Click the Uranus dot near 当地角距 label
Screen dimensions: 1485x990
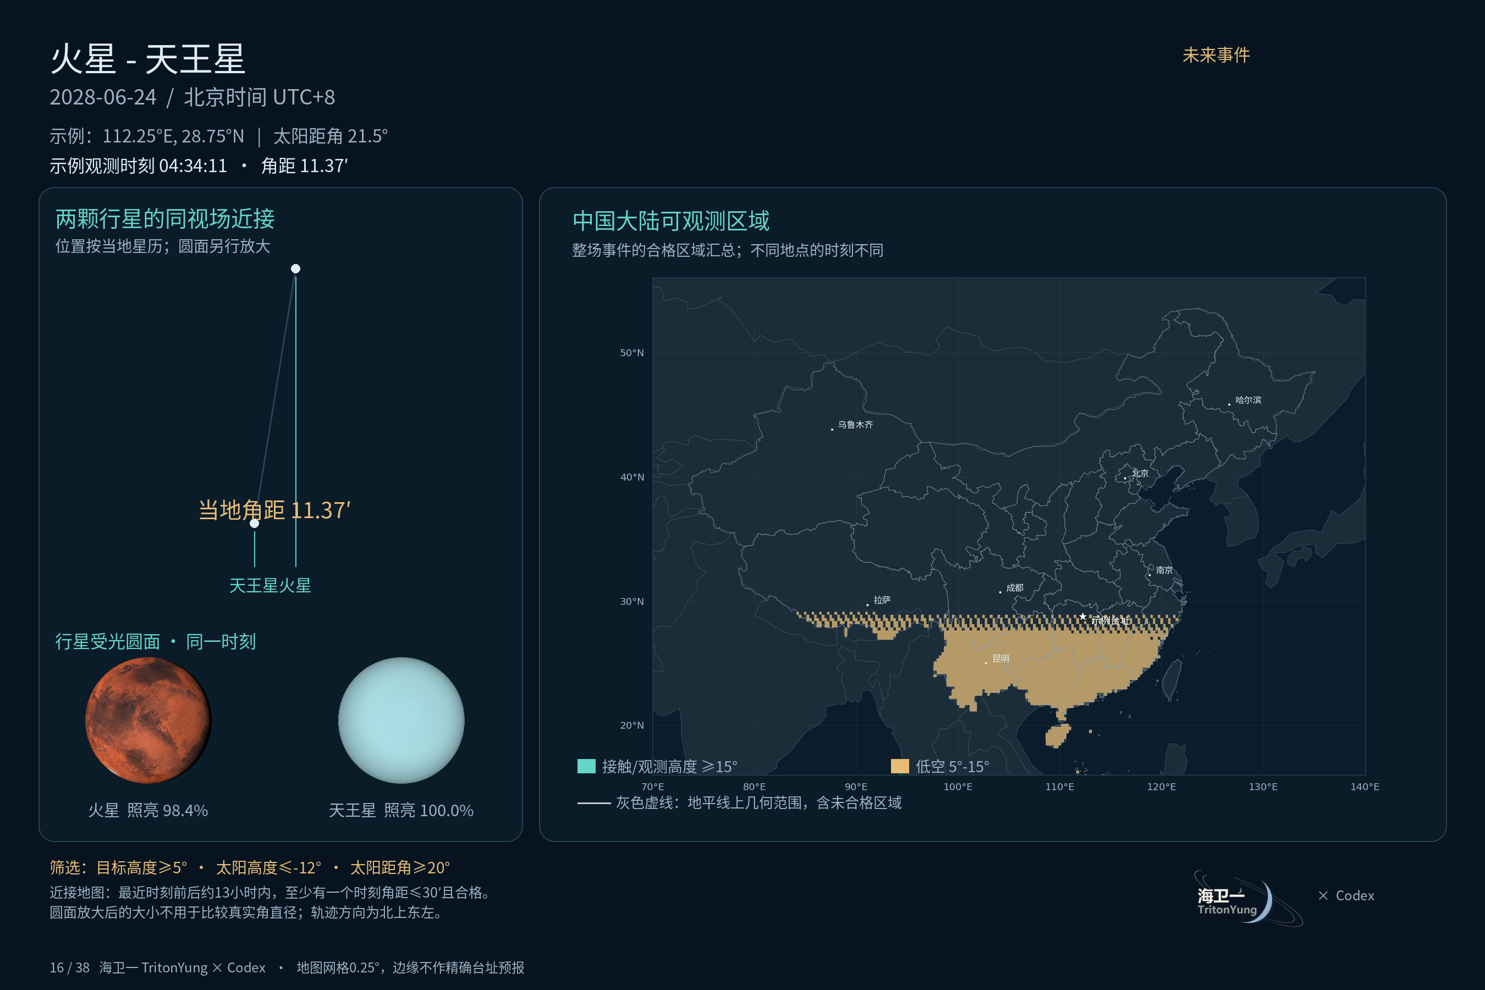point(255,524)
